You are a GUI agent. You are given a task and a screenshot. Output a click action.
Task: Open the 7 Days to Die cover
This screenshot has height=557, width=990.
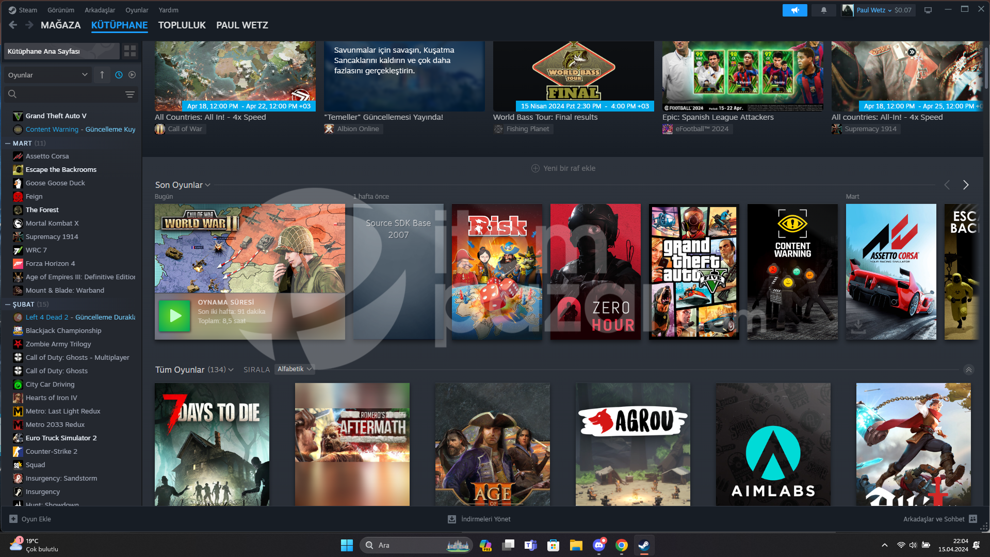(212, 444)
